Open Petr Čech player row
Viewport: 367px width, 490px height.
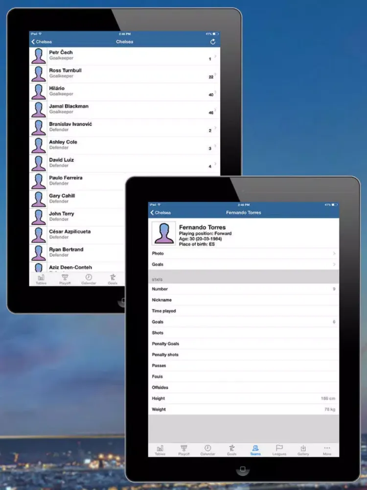124,56
